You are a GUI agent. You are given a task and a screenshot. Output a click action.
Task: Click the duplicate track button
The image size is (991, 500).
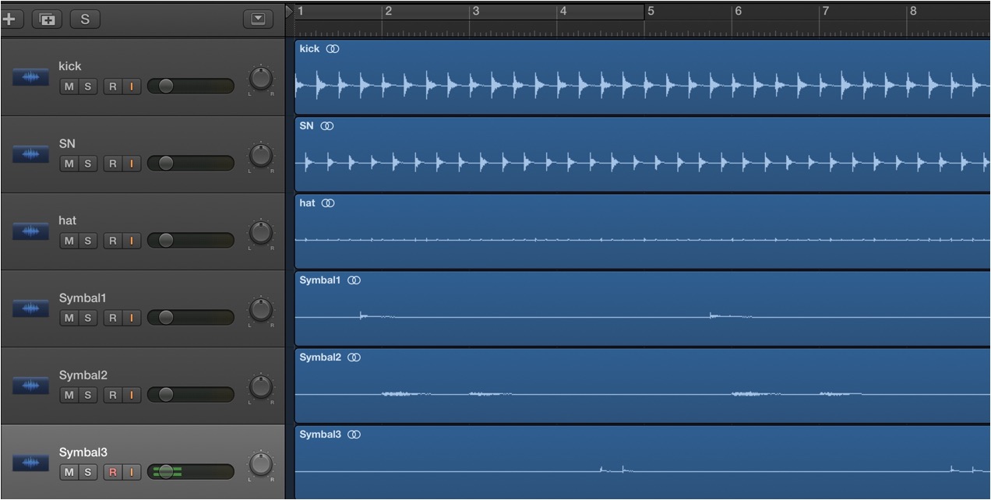click(47, 19)
